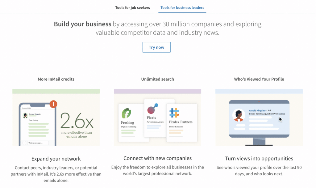This screenshot has height=188, width=316.
Task: Switch to Tools for job seekers tab
Action: click(132, 8)
